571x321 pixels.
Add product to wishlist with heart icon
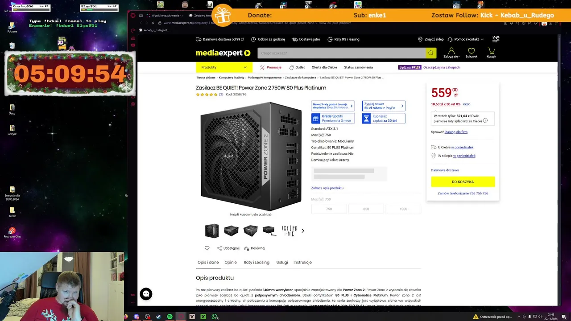click(207, 248)
